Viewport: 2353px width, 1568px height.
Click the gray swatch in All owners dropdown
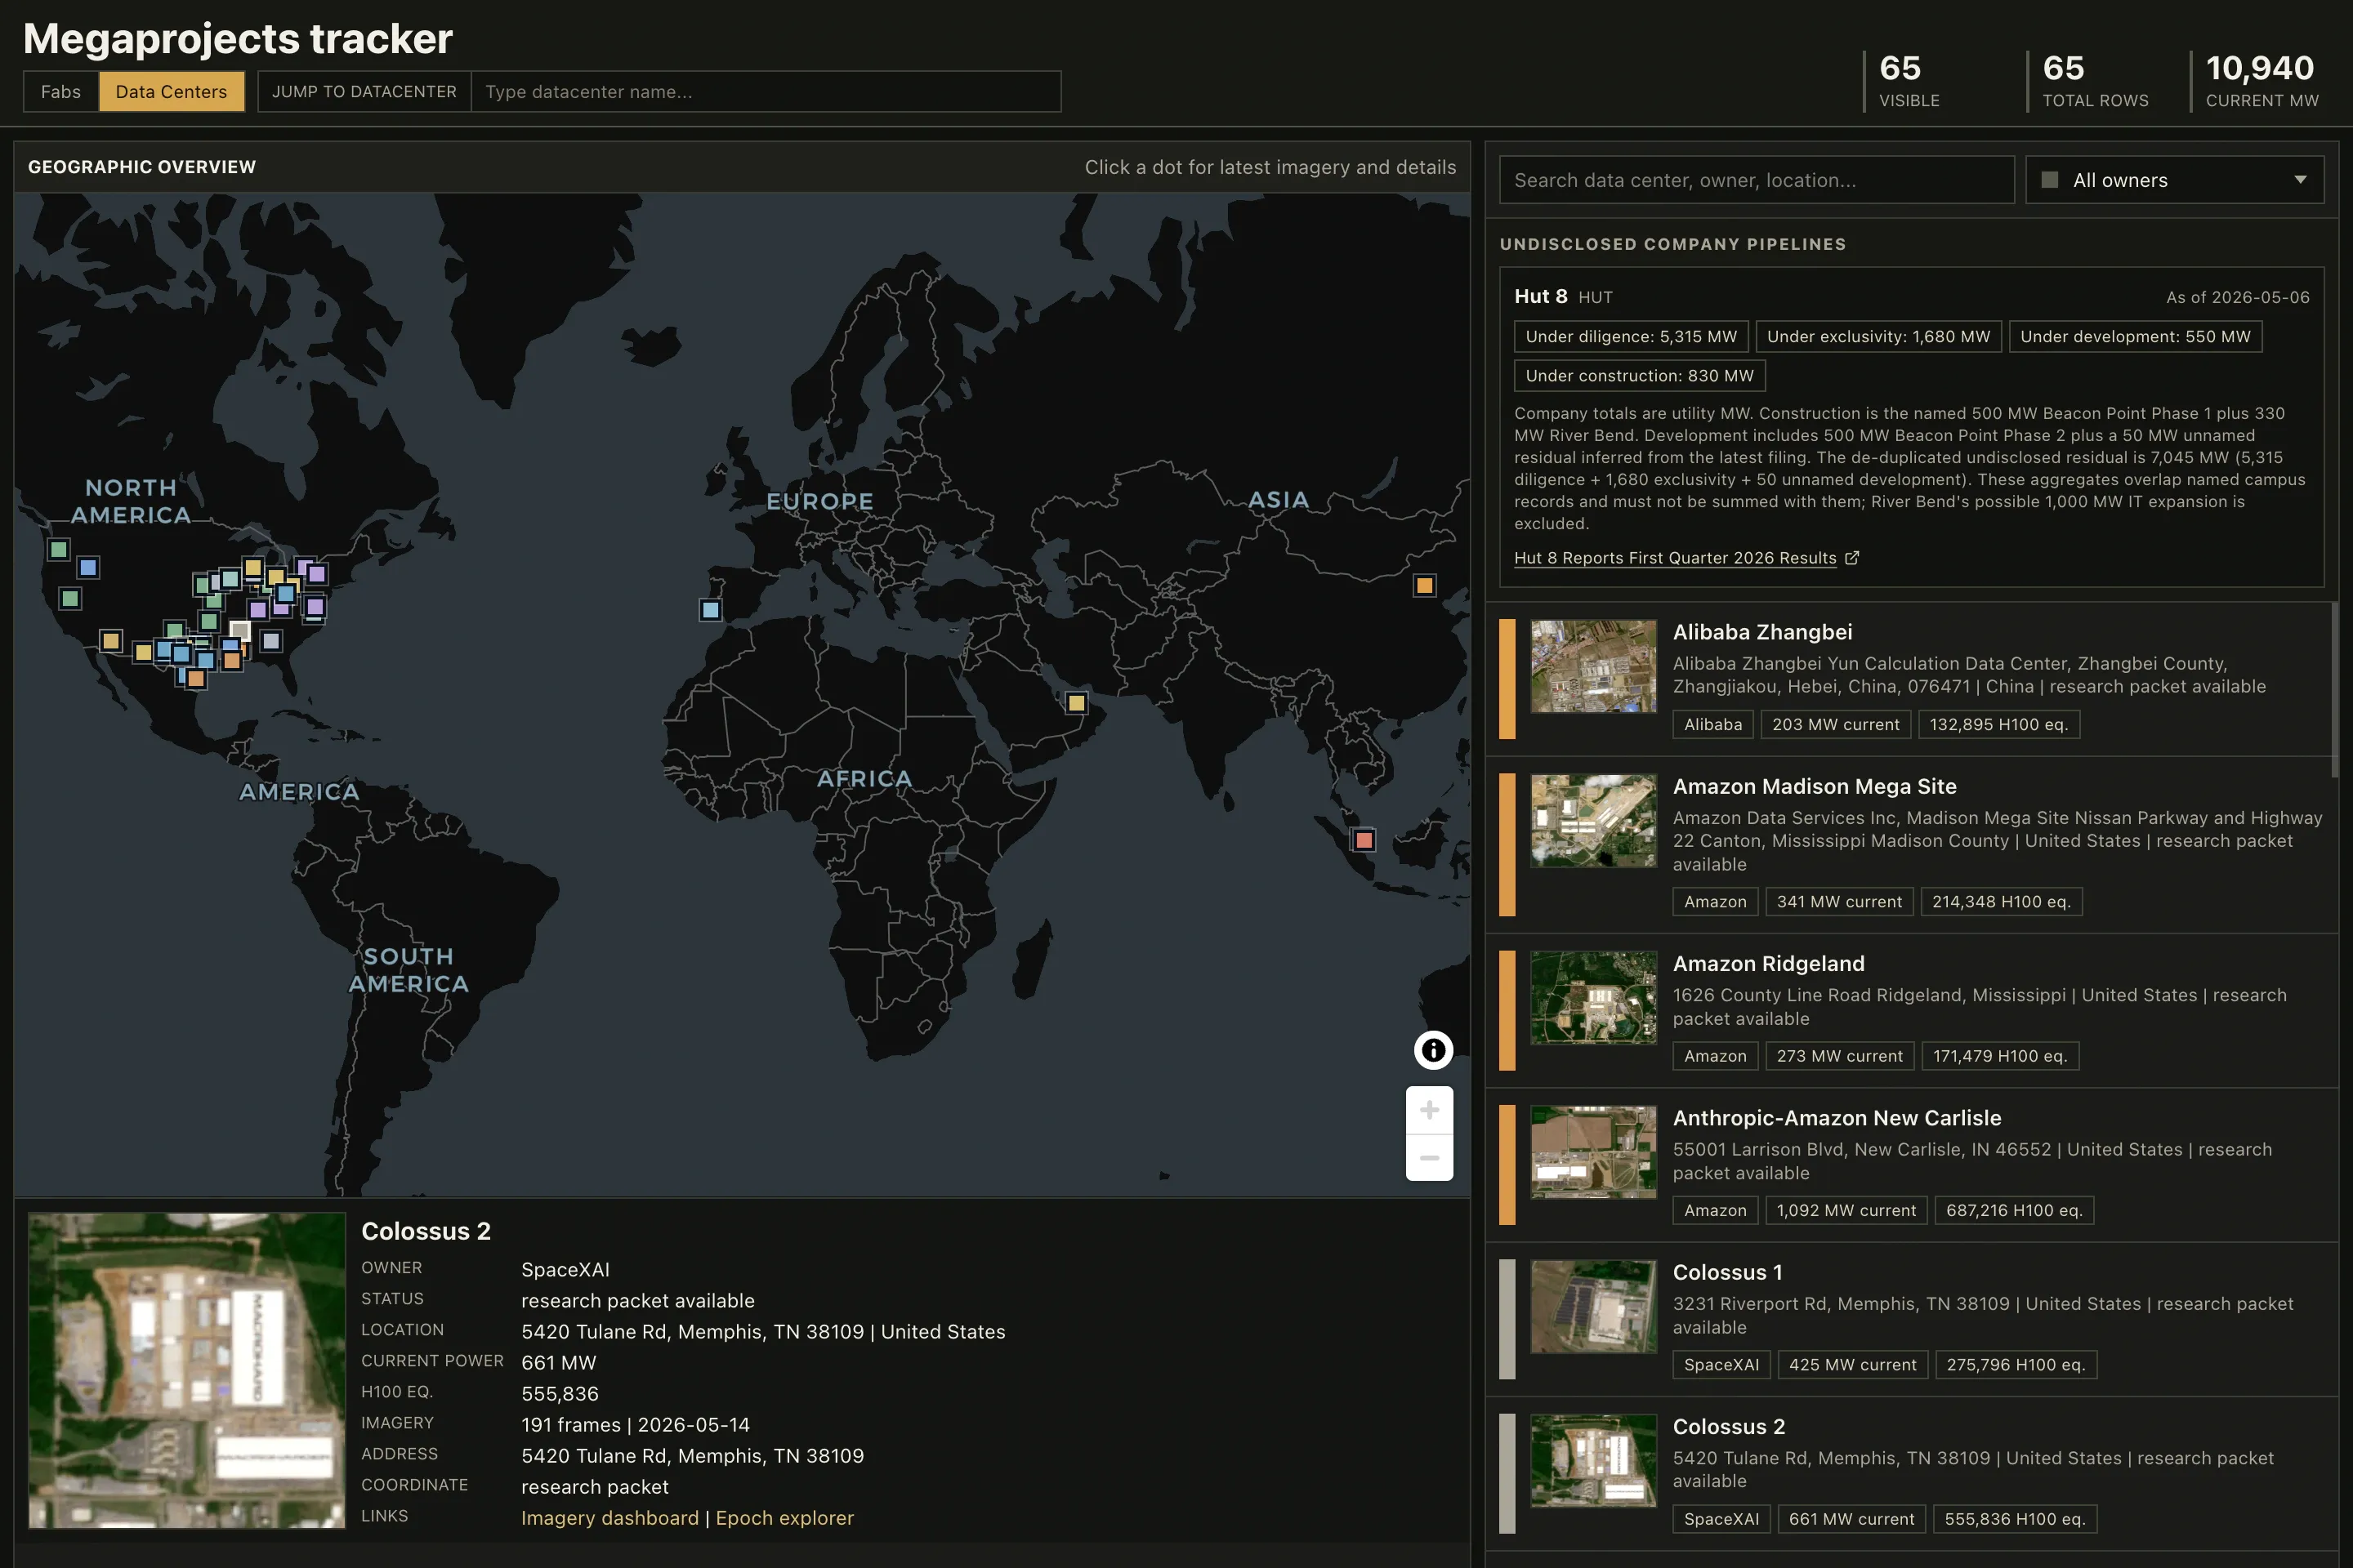(x=2050, y=180)
